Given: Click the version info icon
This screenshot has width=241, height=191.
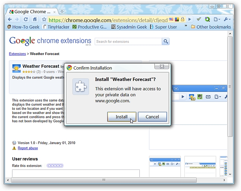Looking at the screenshot, I should (14, 143).
